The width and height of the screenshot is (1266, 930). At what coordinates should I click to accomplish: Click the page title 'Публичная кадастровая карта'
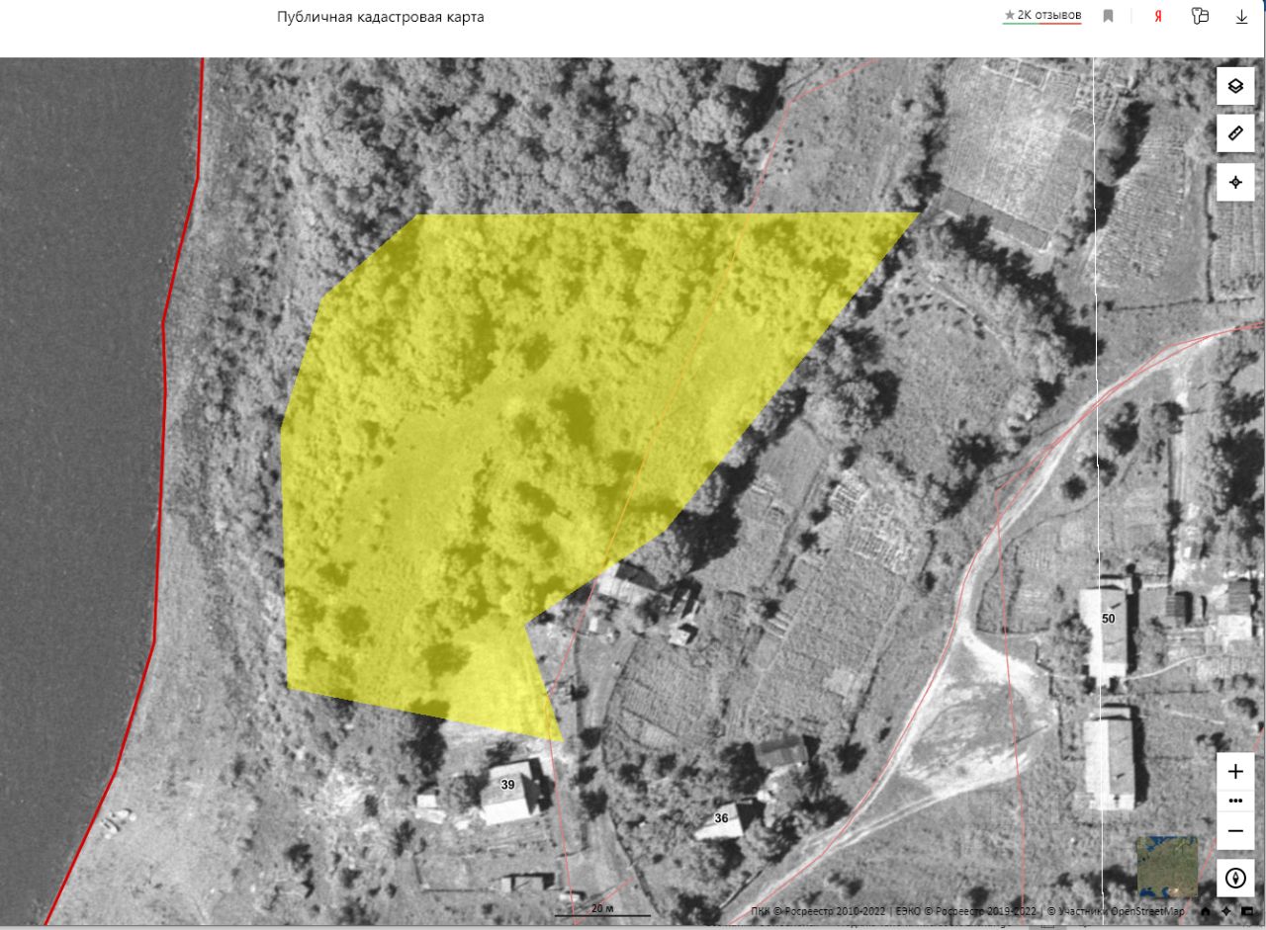tap(381, 17)
